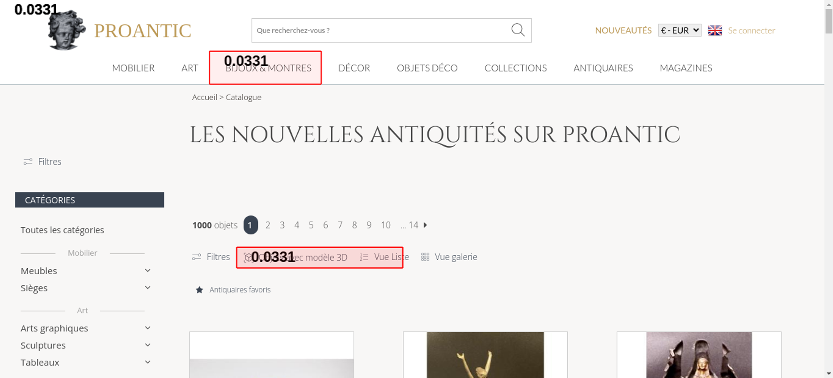This screenshot has height=378, width=833.
Task: Open the MAGAZINES menu
Action: (x=686, y=68)
